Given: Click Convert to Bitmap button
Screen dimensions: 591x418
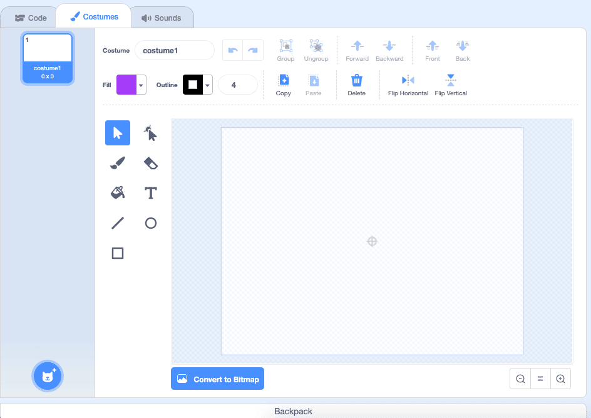Looking at the screenshot, I should [x=218, y=379].
